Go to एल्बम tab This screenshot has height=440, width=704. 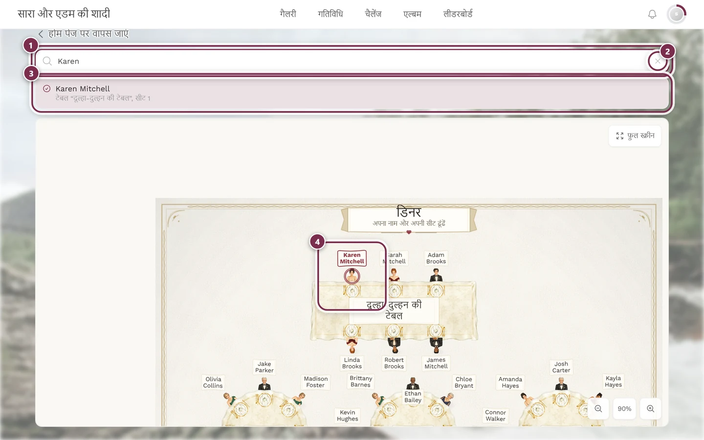pos(412,14)
